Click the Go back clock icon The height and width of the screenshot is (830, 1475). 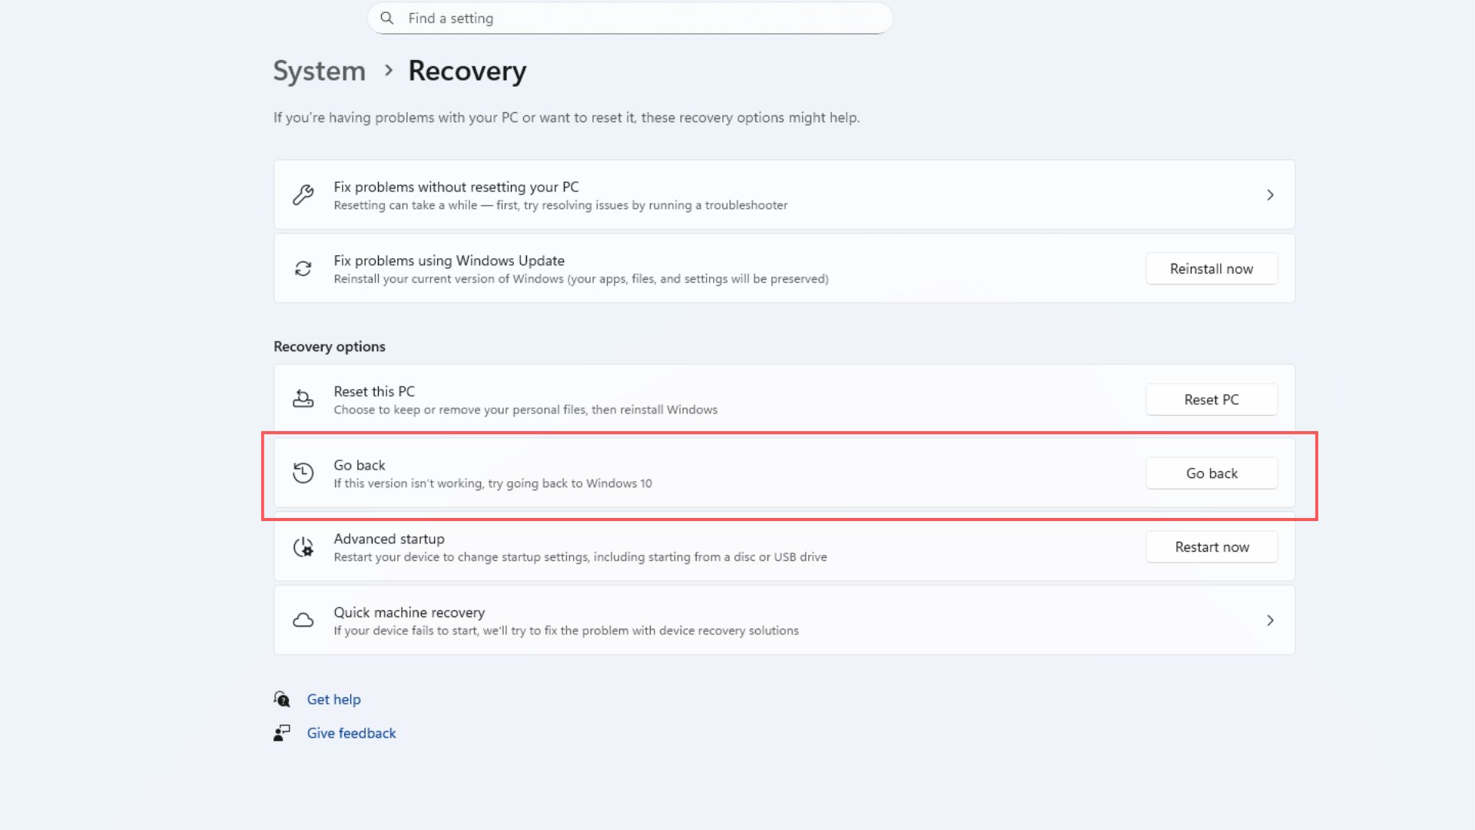pos(303,473)
